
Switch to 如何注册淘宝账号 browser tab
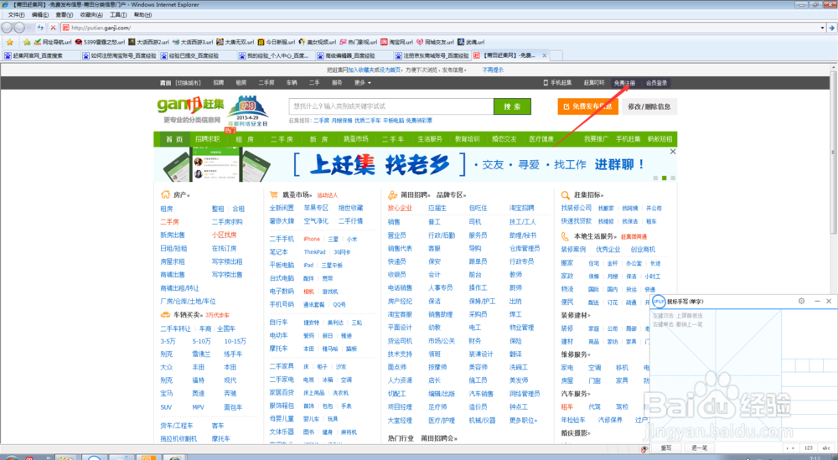[119, 55]
